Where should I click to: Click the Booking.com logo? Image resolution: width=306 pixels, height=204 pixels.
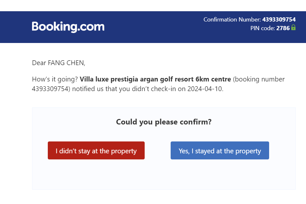[68, 27]
